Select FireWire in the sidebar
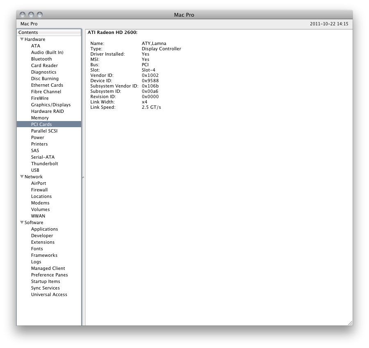Screen dimensions: 369x348 pyautogui.click(x=40, y=98)
